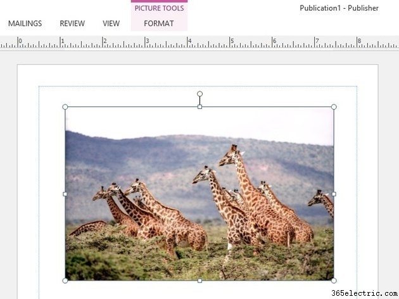The height and width of the screenshot is (299, 399).
Task: Click the PICTURE TOOLS contextual header
Action: 160,8
